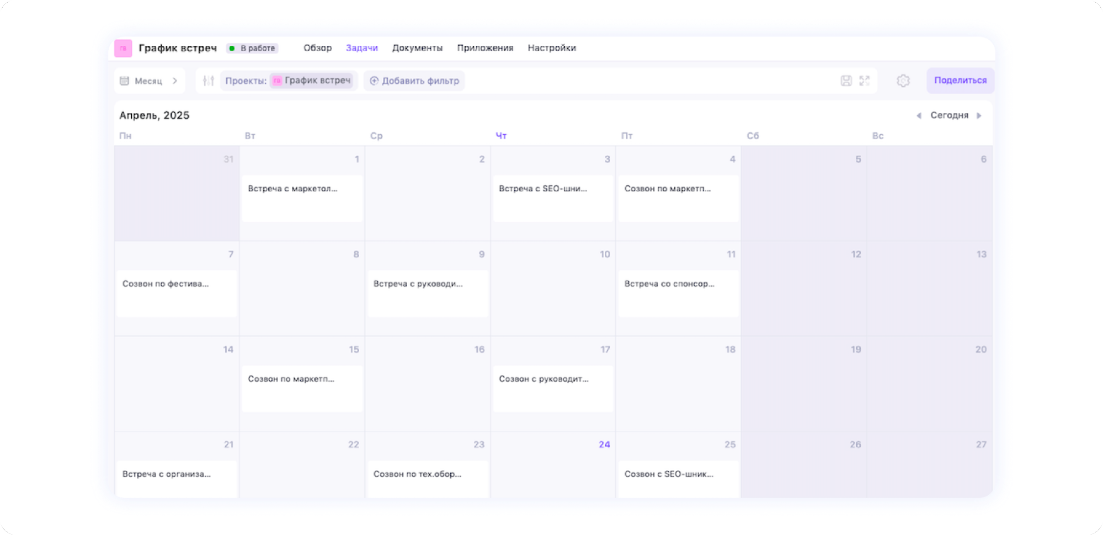Go to next month with right arrow
Viewport: 1103px width, 535px height.
(x=979, y=116)
